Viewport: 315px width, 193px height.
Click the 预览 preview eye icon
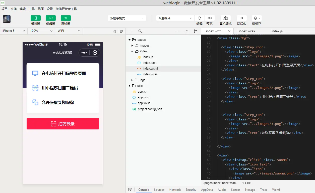coord(210,18)
